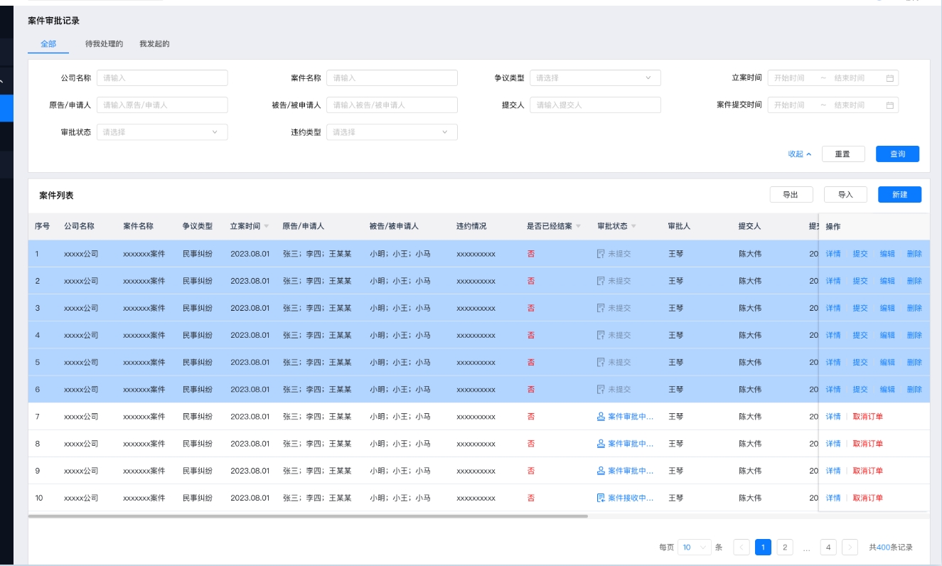This screenshot has height=566, width=942.
Task: Click 编辑 link in row 3
Action: coord(887,308)
